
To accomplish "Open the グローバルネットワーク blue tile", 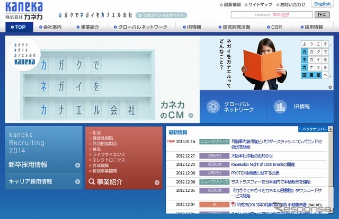I will tap(233, 107).
